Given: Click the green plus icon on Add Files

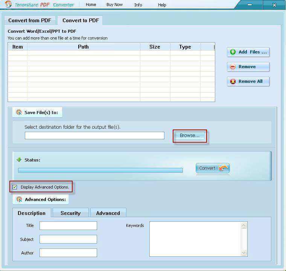Looking at the screenshot, I should (x=233, y=52).
